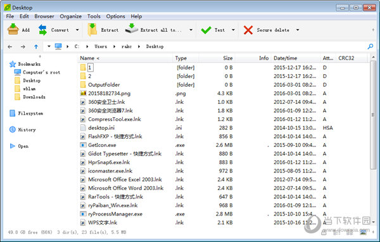Select Downloads bookmark in sidebar
The image size is (380, 242).
coord(34,97)
